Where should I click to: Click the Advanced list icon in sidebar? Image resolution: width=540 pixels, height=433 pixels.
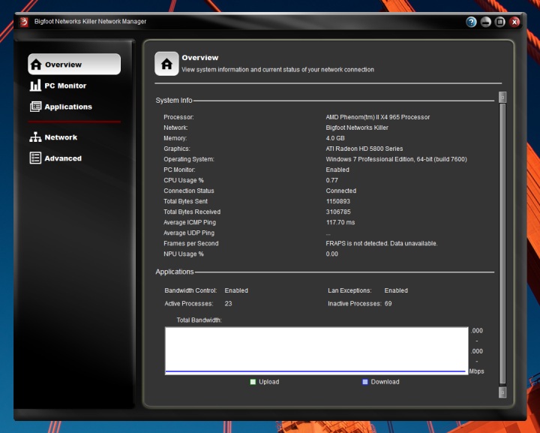[x=35, y=158]
